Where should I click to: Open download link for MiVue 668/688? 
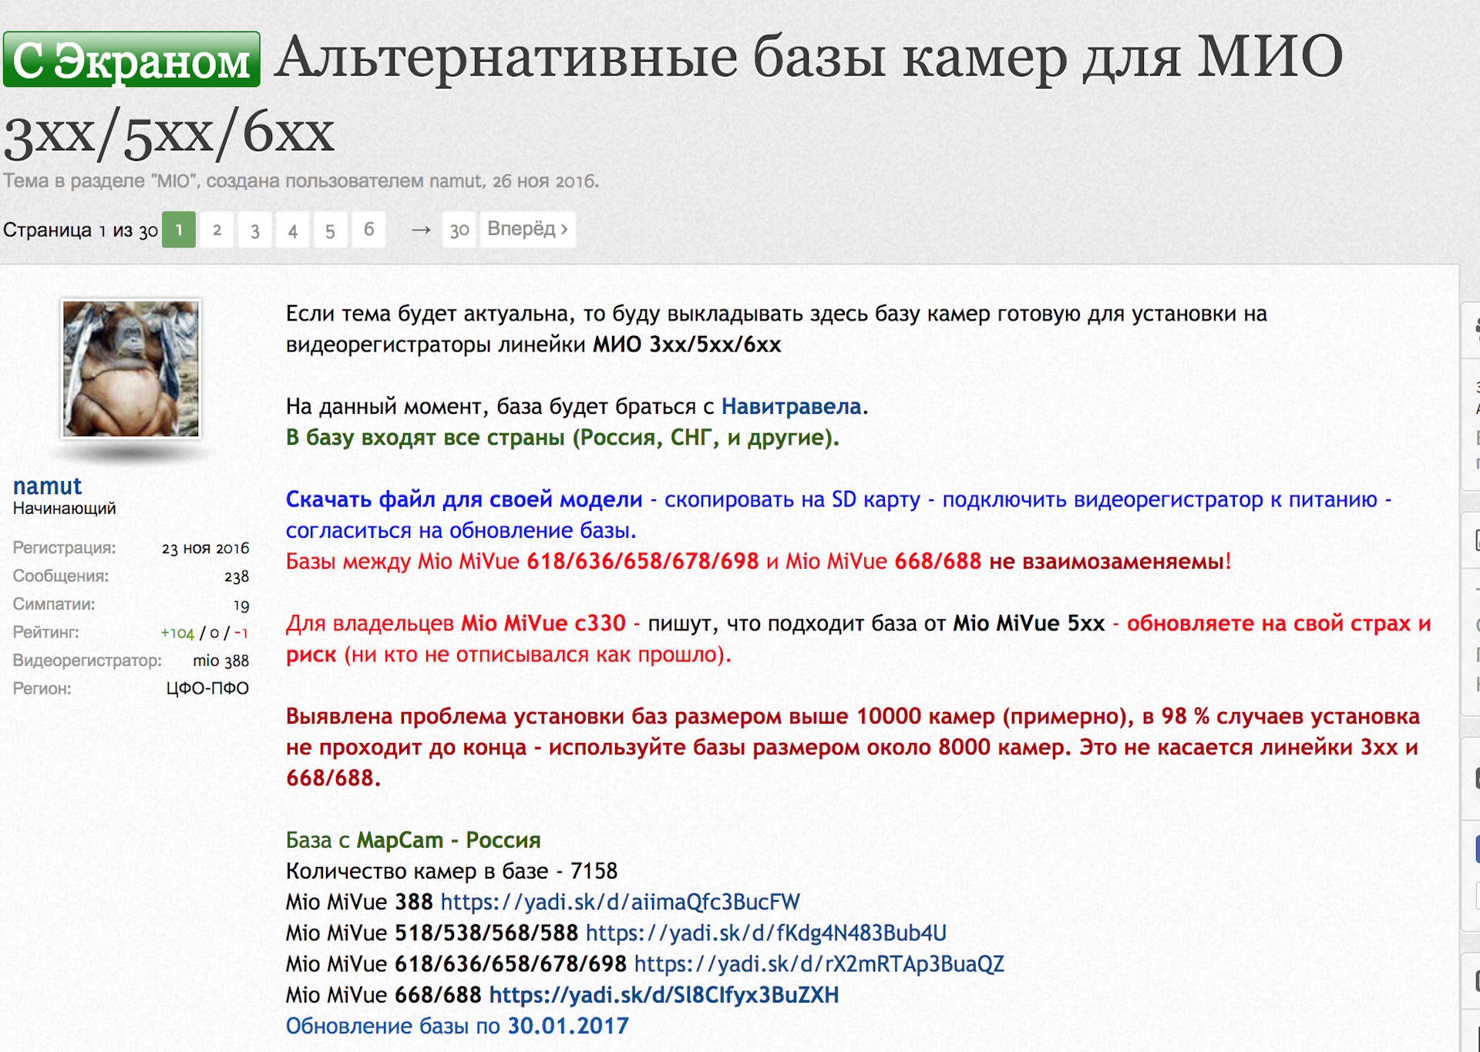664,995
